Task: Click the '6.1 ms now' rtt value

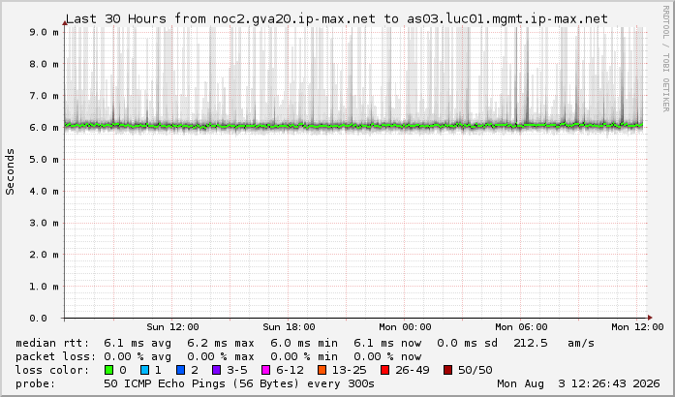Action: click(x=387, y=343)
